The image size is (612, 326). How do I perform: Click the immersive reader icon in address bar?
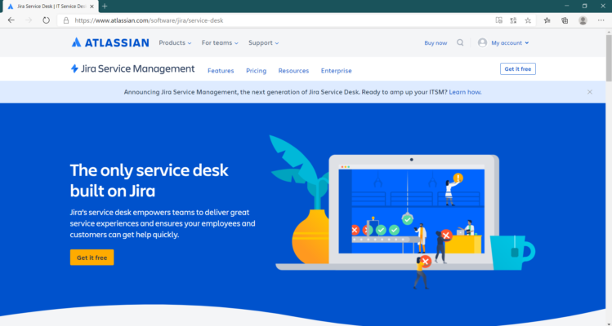[x=498, y=20]
